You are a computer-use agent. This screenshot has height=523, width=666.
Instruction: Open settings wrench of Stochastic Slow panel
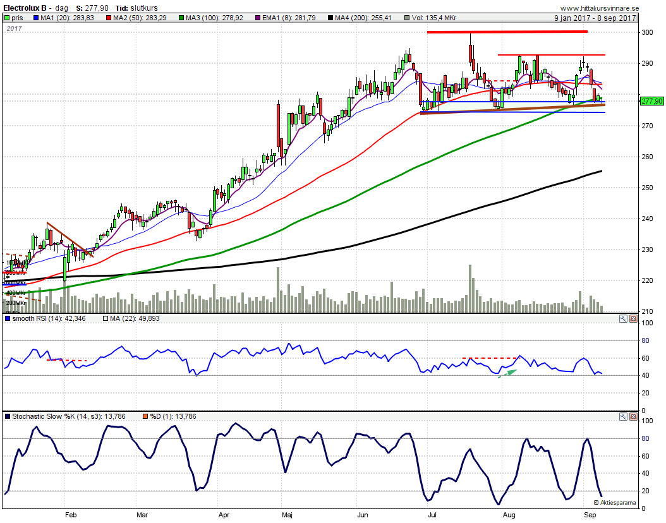tap(623, 416)
